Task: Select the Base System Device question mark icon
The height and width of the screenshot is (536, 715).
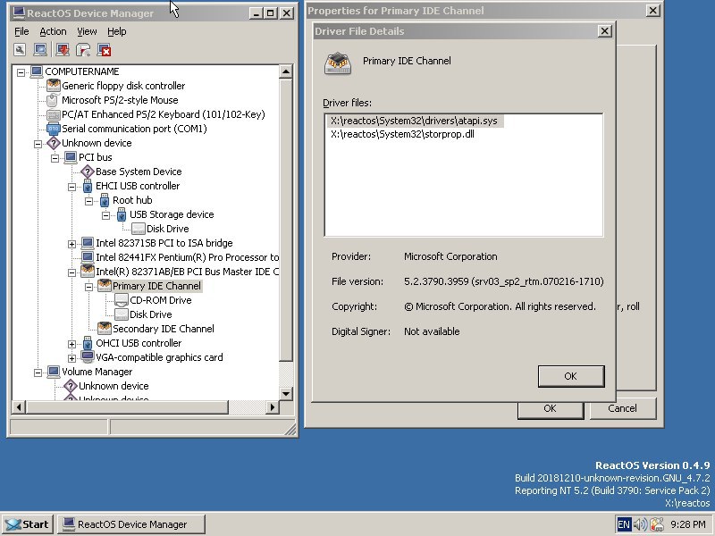Action: tap(87, 172)
